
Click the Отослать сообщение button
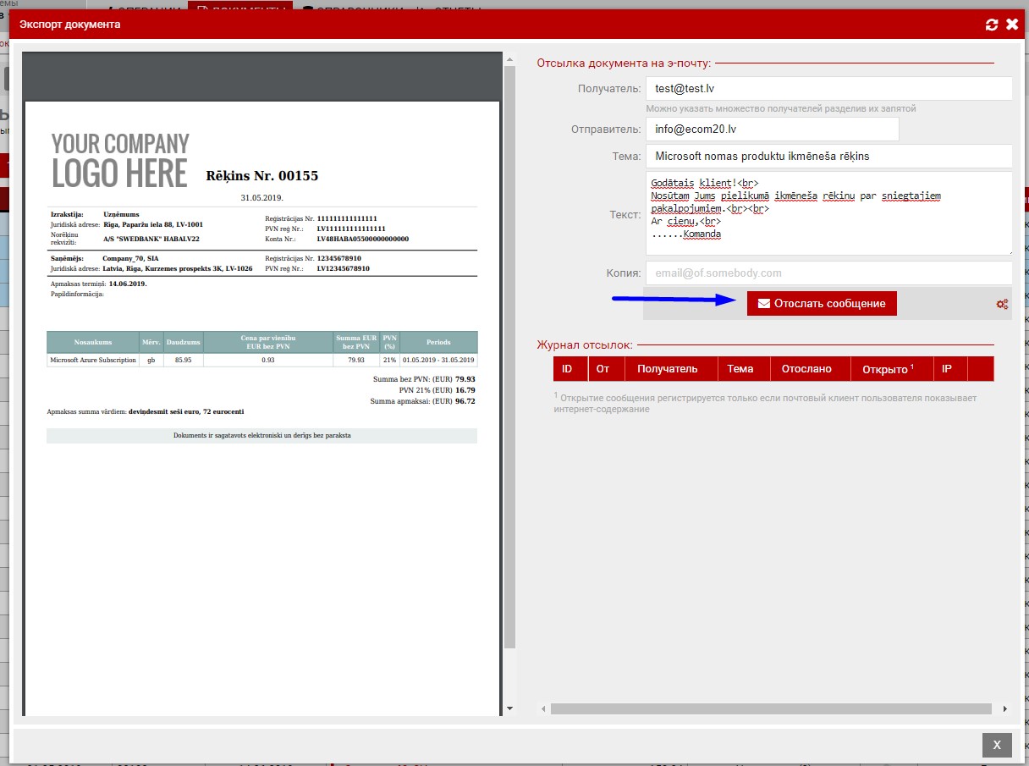821,303
